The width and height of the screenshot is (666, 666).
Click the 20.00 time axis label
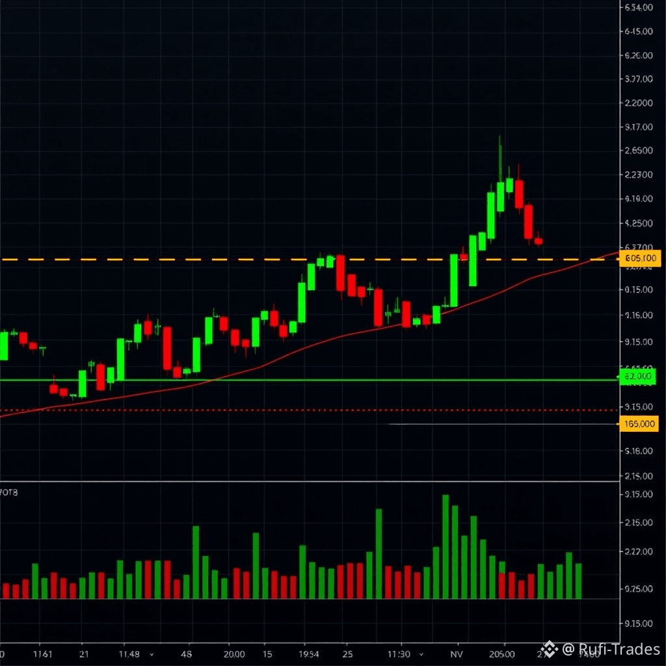point(234,654)
